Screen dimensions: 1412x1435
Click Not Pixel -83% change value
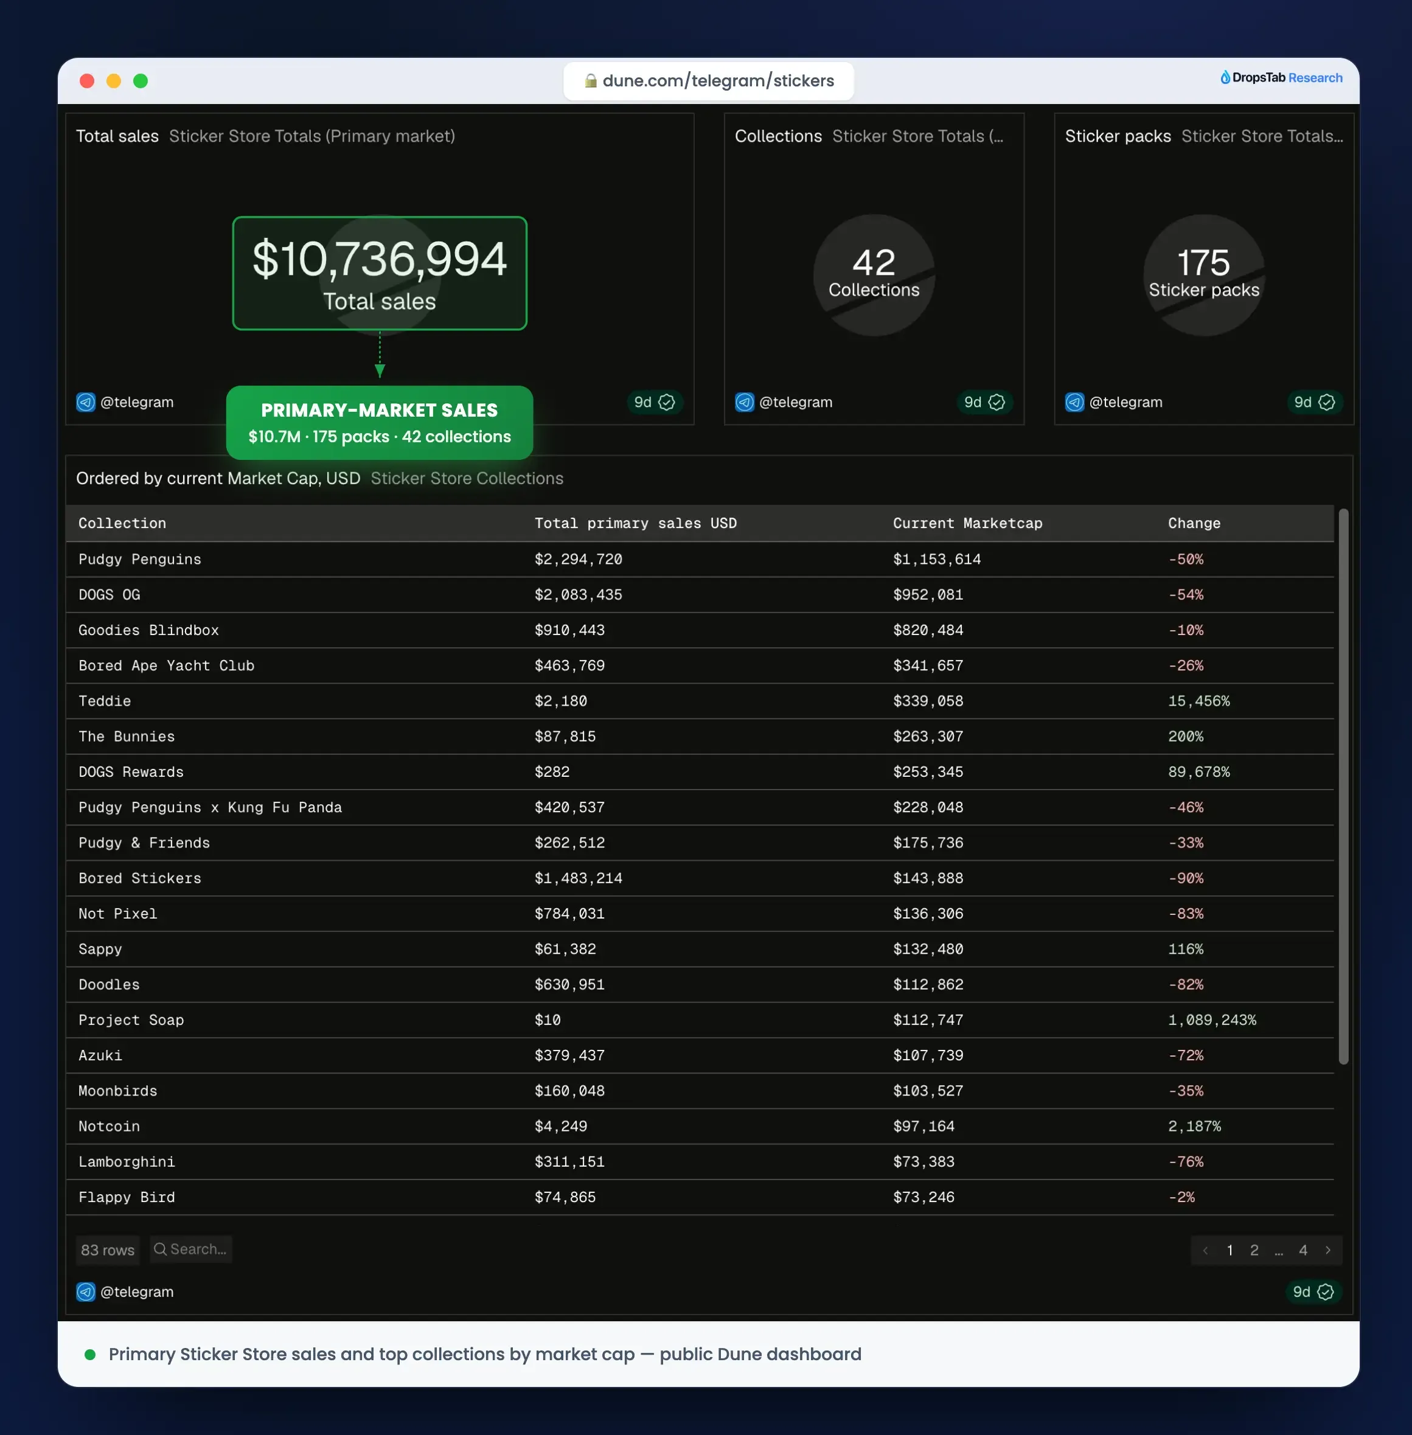click(x=1186, y=914)
